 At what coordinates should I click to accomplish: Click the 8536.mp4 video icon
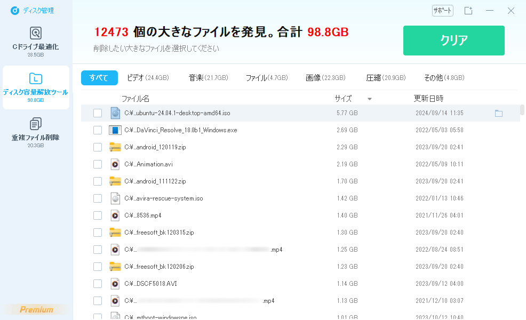point(115,215)
